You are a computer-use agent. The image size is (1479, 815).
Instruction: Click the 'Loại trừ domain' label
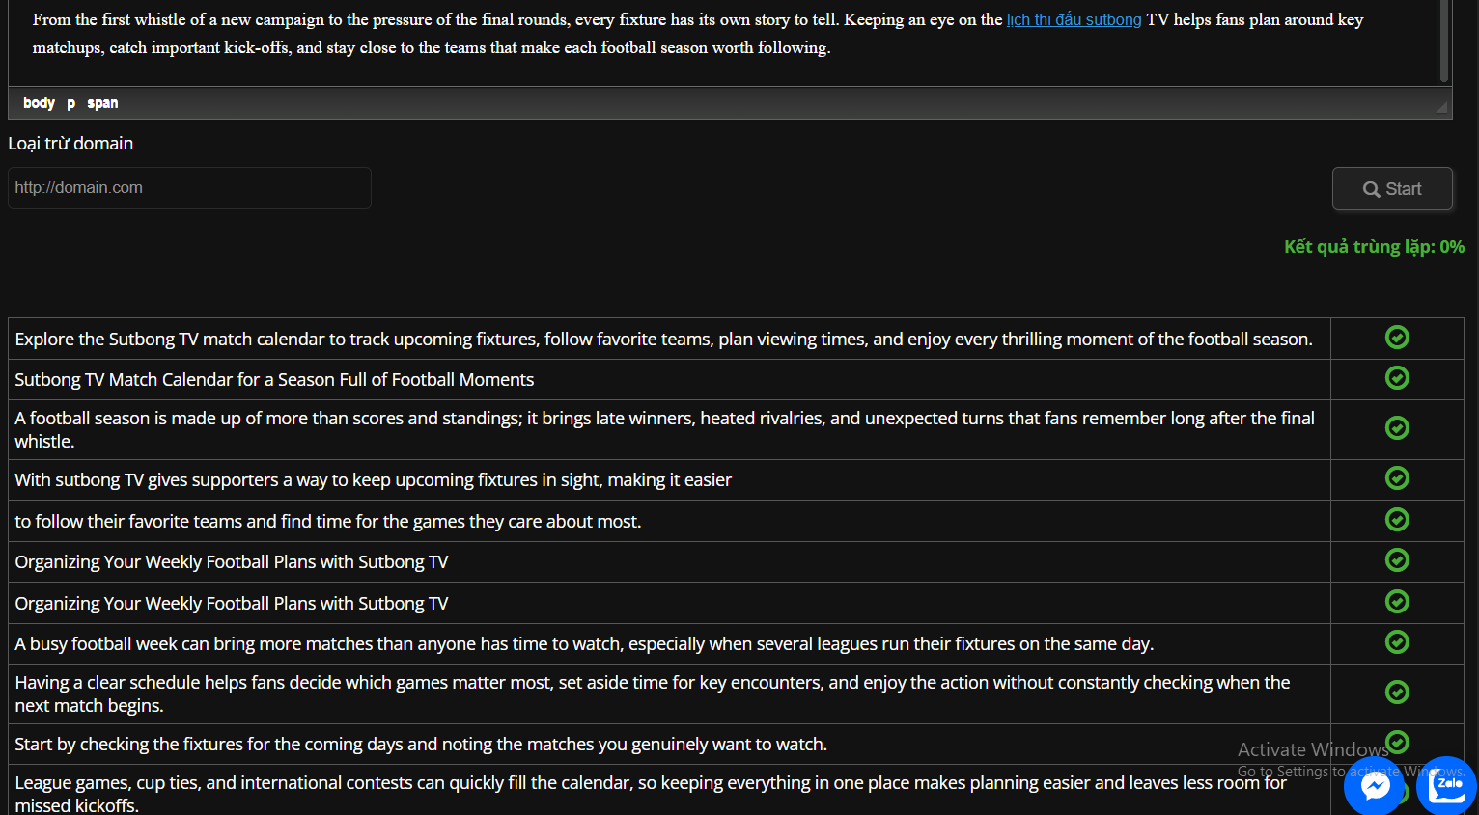pyautogui.click(x=70, y=144)
